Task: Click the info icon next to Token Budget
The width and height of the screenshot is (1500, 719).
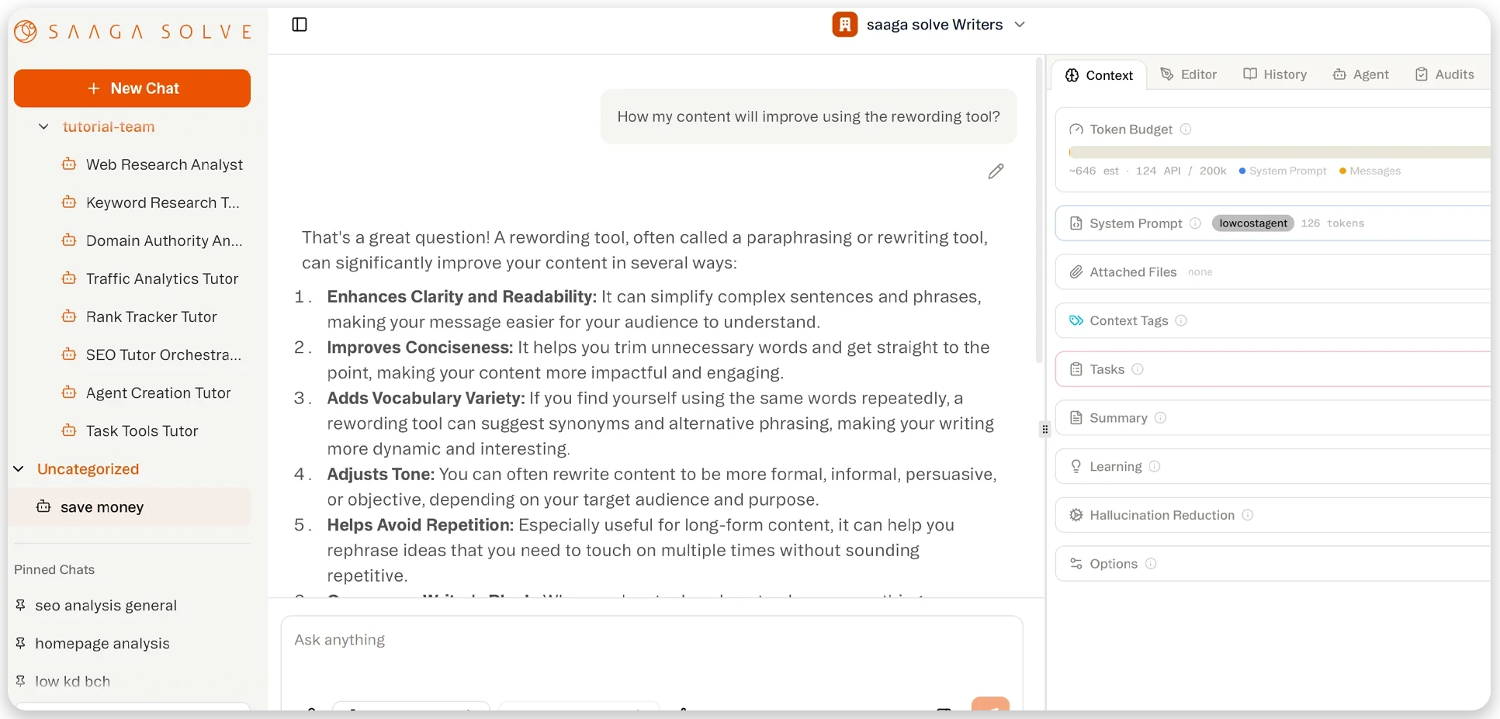Action: [x=1186, y=129]
